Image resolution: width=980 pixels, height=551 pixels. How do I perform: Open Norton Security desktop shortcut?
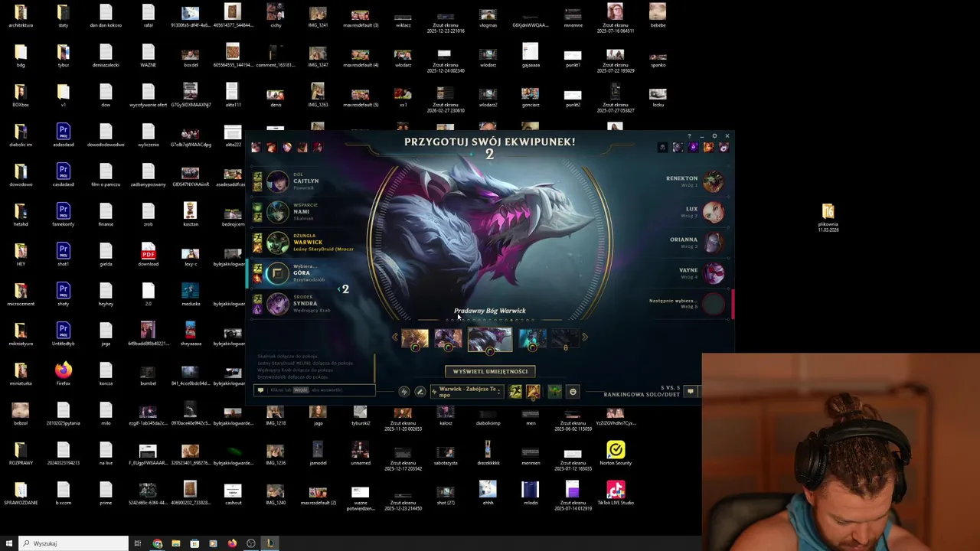tap(616, 454)
